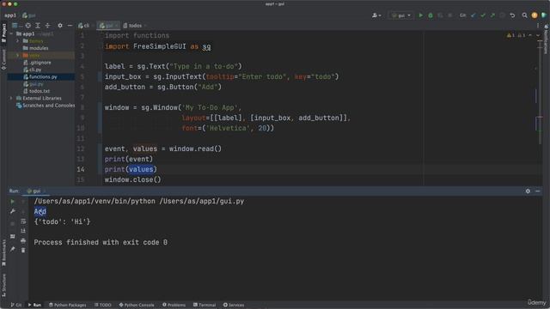
Task: Open the Git tool window tab
Action: [x=16, y=306]
